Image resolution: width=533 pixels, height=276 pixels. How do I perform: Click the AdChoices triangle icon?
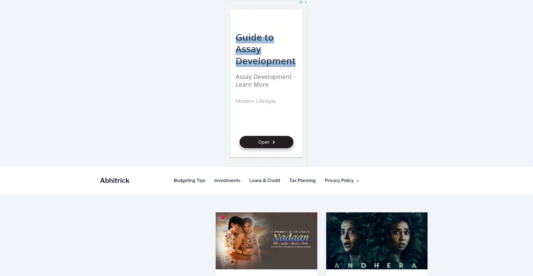(x=301, y=2)
